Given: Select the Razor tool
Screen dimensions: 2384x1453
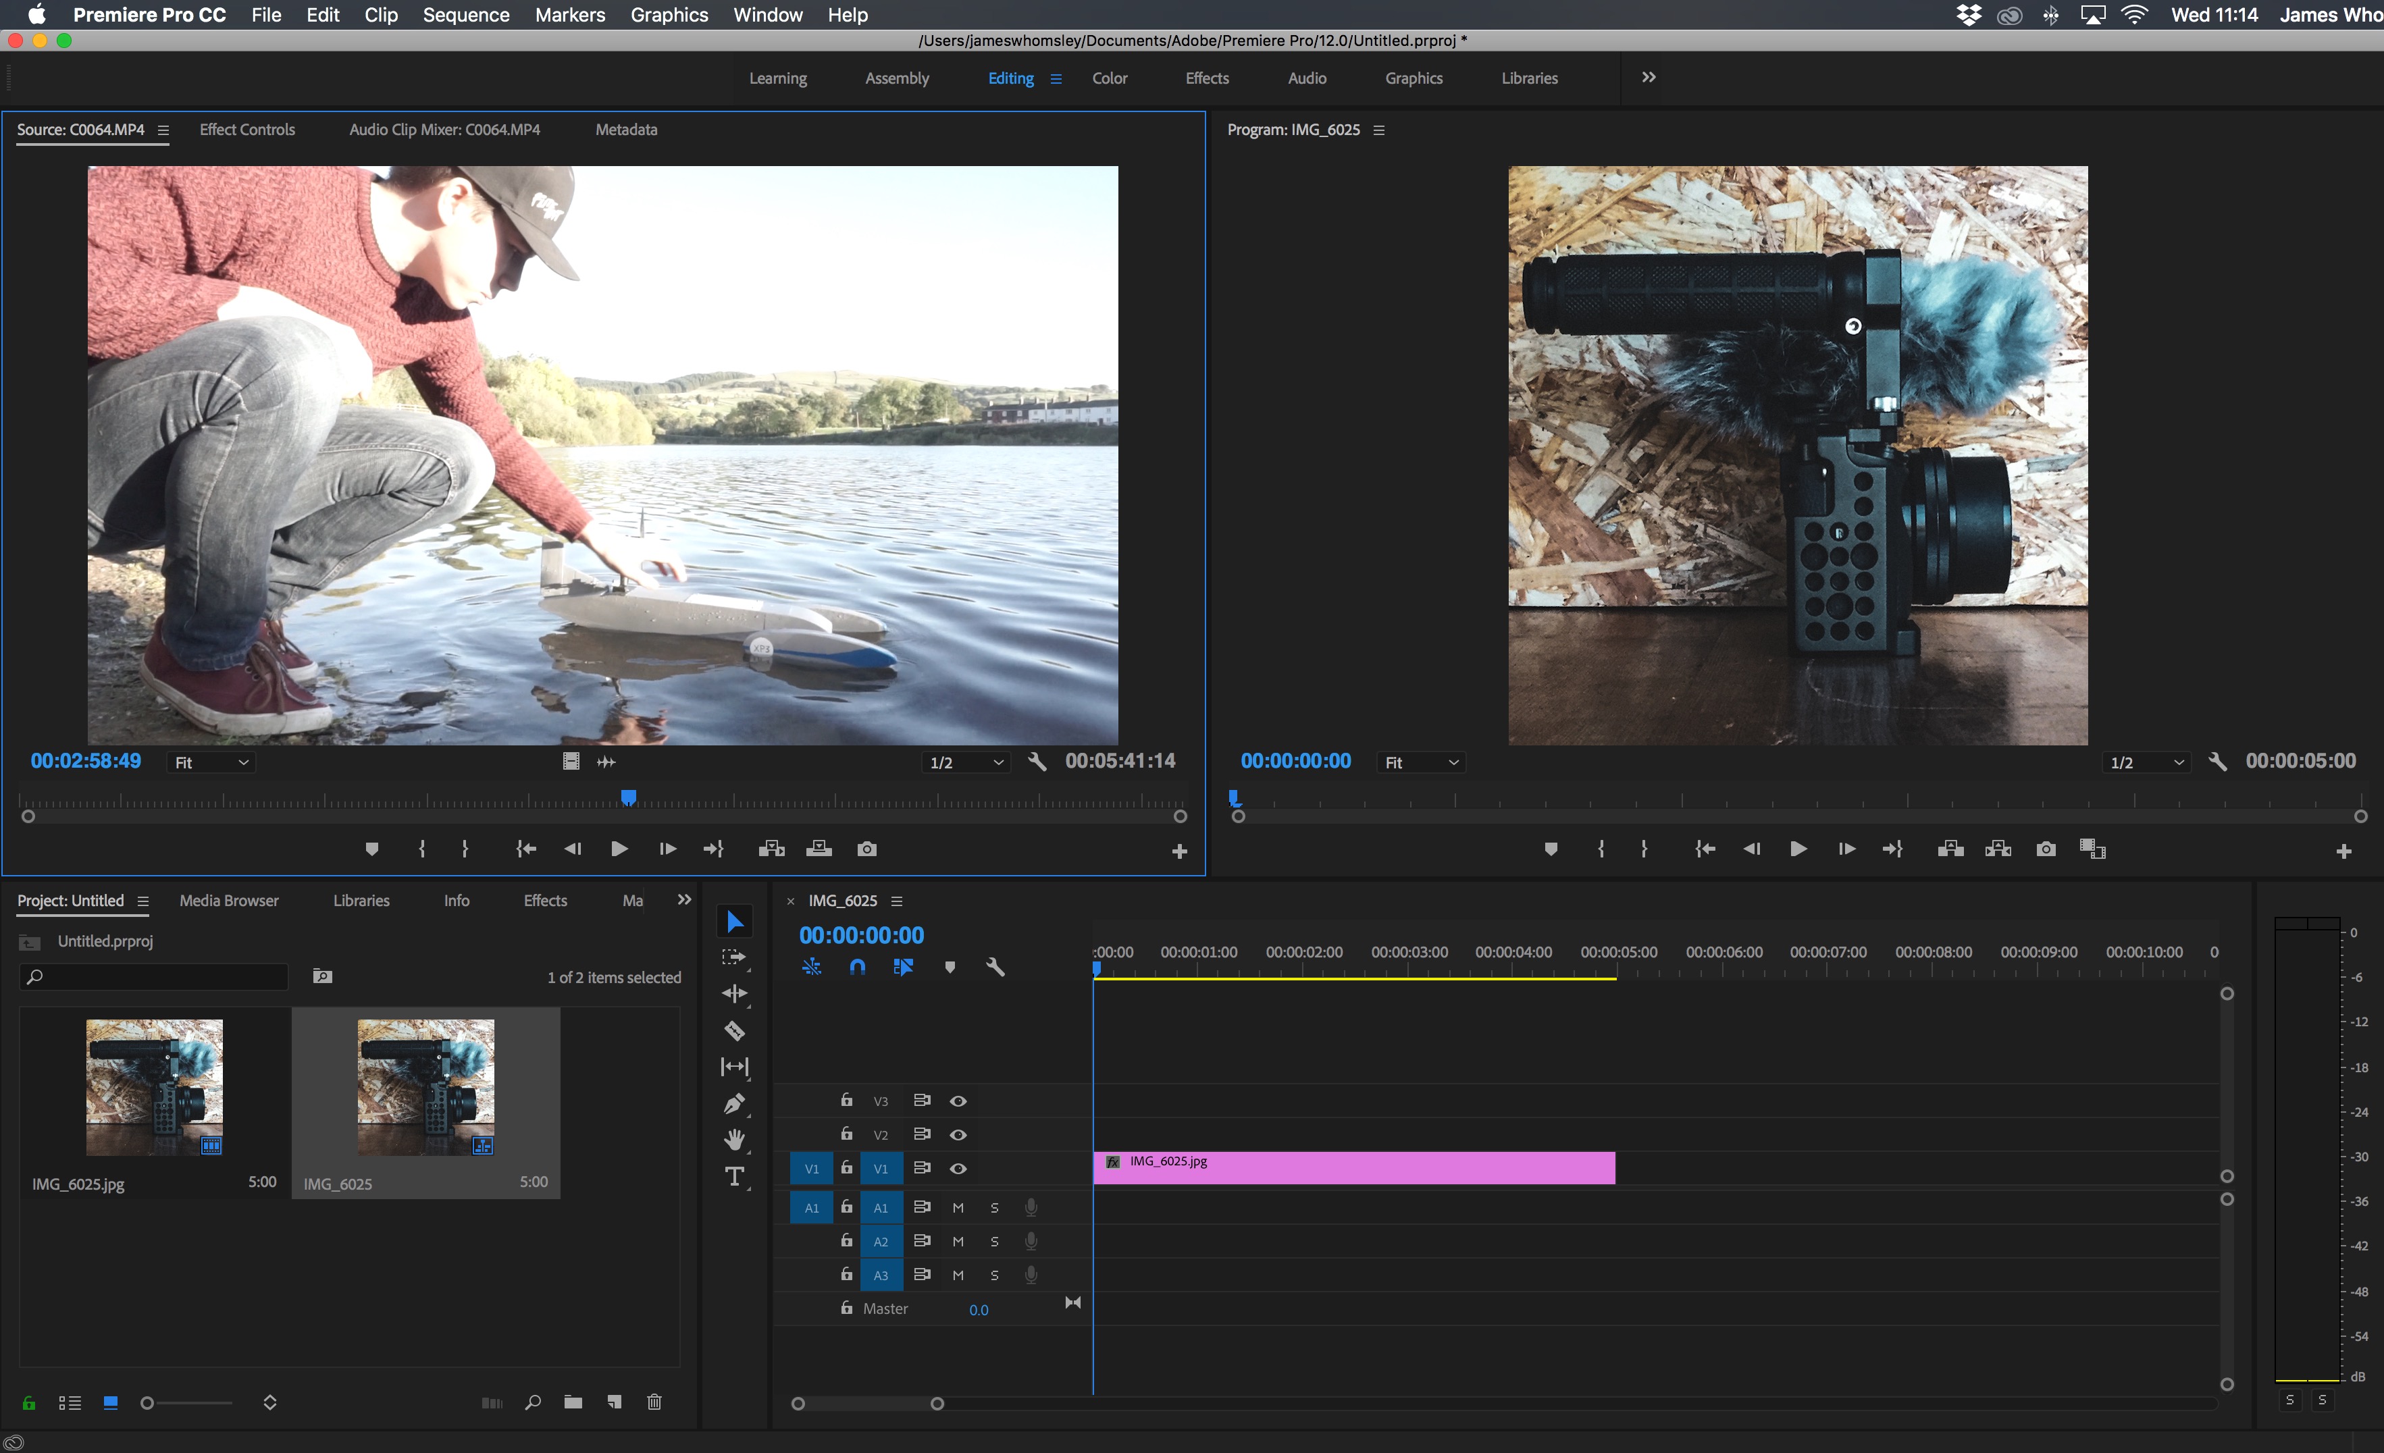Looking at the screenshot, I should point(734,1030).
